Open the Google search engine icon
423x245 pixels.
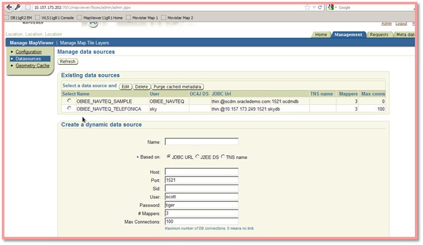pyautogui.click(x=331, y=7)
